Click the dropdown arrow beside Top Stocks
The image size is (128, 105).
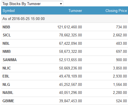pos(61,4)
